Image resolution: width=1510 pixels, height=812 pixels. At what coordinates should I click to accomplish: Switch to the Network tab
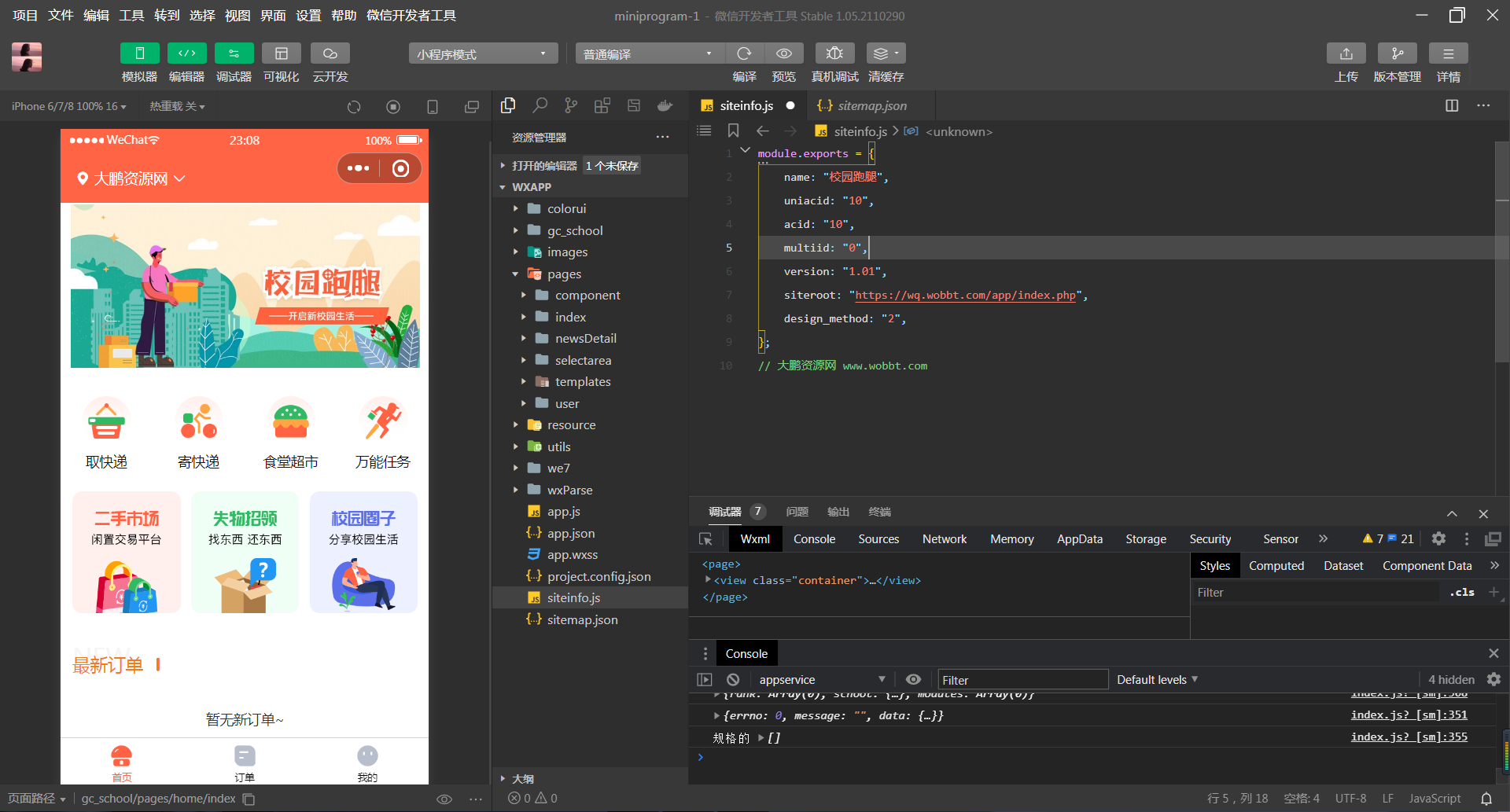(x=944, y=539)
